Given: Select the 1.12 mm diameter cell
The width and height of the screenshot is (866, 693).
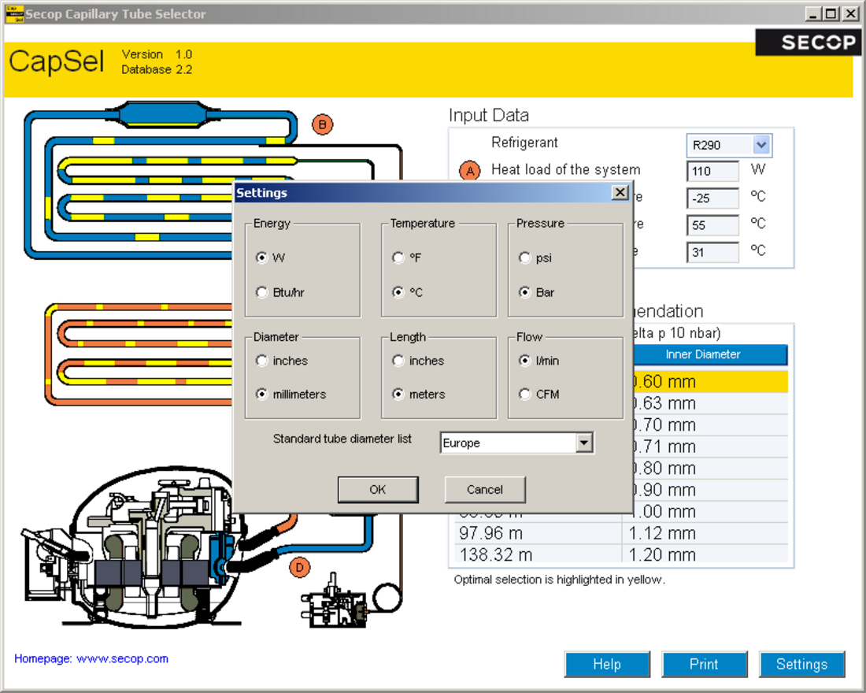Looking at the screenshot, I should 705,533.
